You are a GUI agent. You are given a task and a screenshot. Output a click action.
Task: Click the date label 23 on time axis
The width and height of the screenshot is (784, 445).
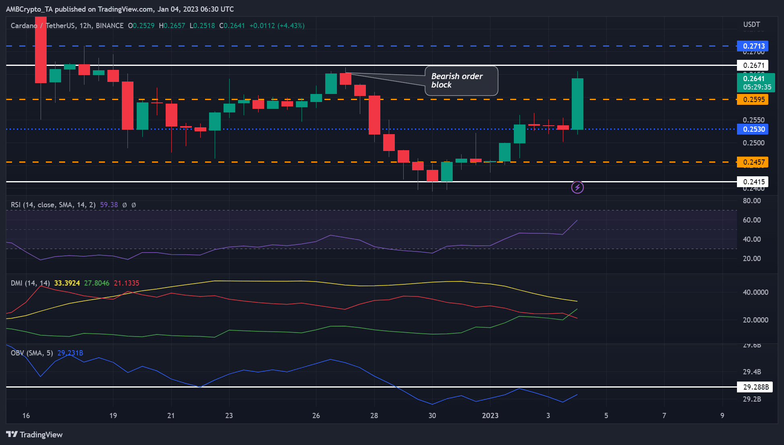coord(229,416)
